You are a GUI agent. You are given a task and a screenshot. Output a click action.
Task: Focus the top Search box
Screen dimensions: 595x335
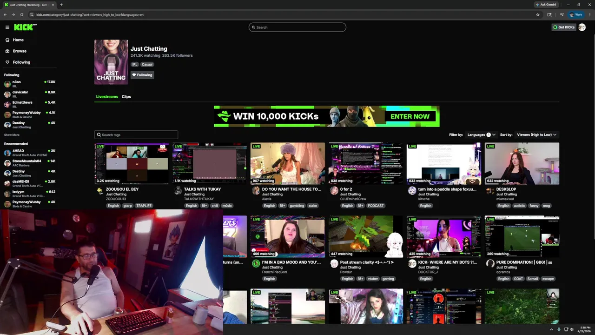pyautogui.click(x=297, y=27)
